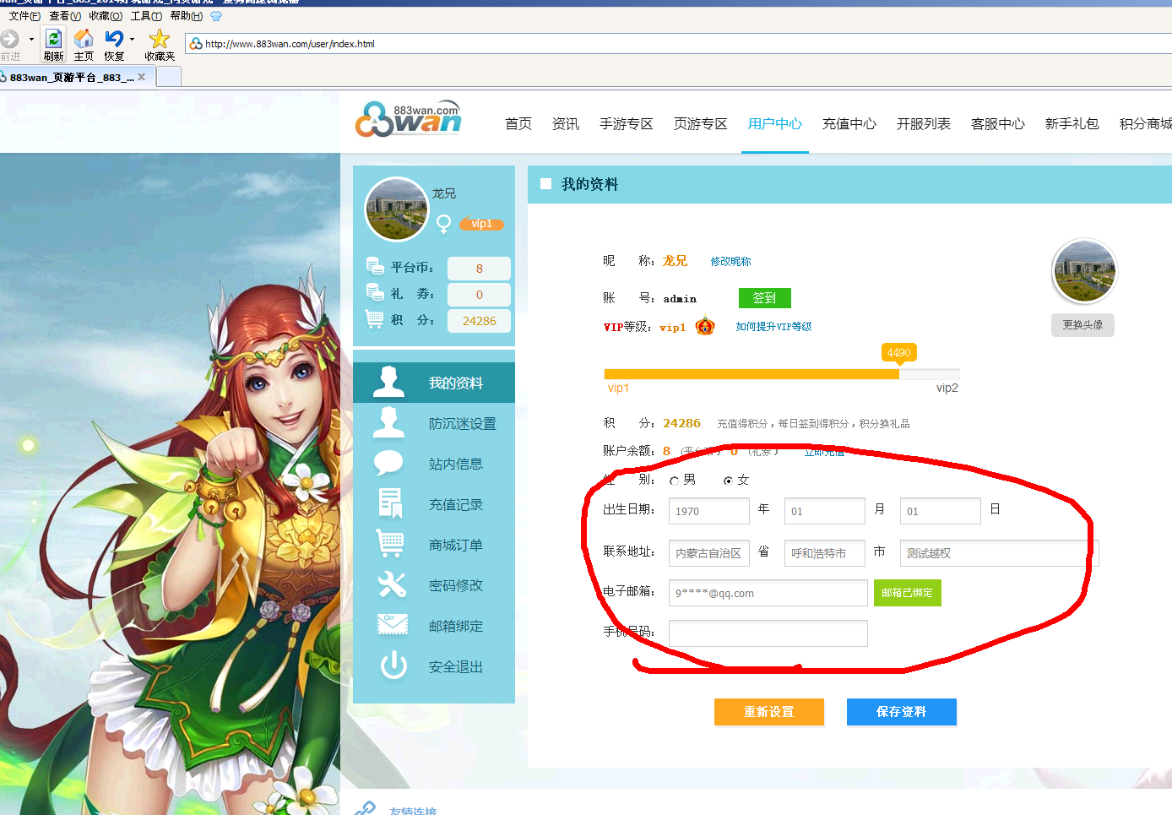Click 安全退出 to log out
Screen dimensions: 1172x815
click(x=434, y=666)
